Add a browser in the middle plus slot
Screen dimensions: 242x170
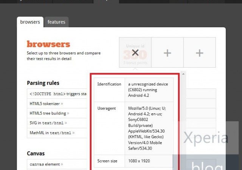click(x=167, y=53)
